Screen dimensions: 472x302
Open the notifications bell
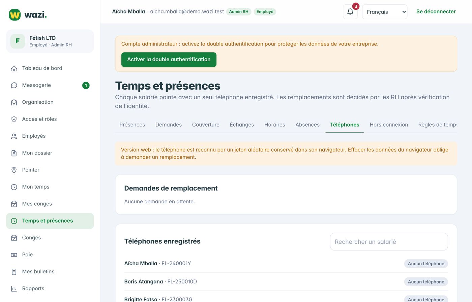click(350, 12)
